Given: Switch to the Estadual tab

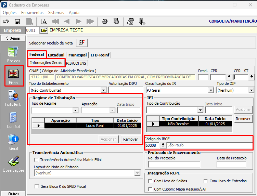Looking at the screenshot, I should pyautogui.click(x=56, y=55).
